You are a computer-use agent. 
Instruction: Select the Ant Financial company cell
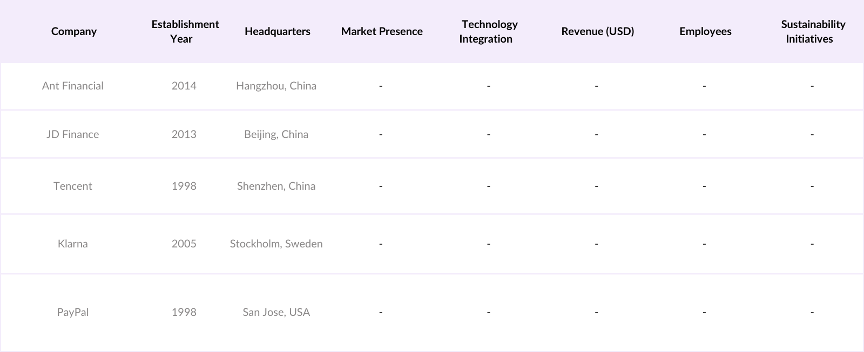tap(73, 86)
